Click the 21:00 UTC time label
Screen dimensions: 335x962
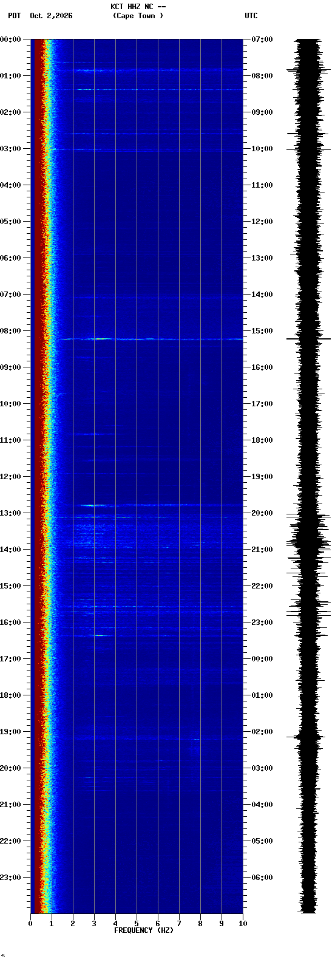[x=262, y=550]
